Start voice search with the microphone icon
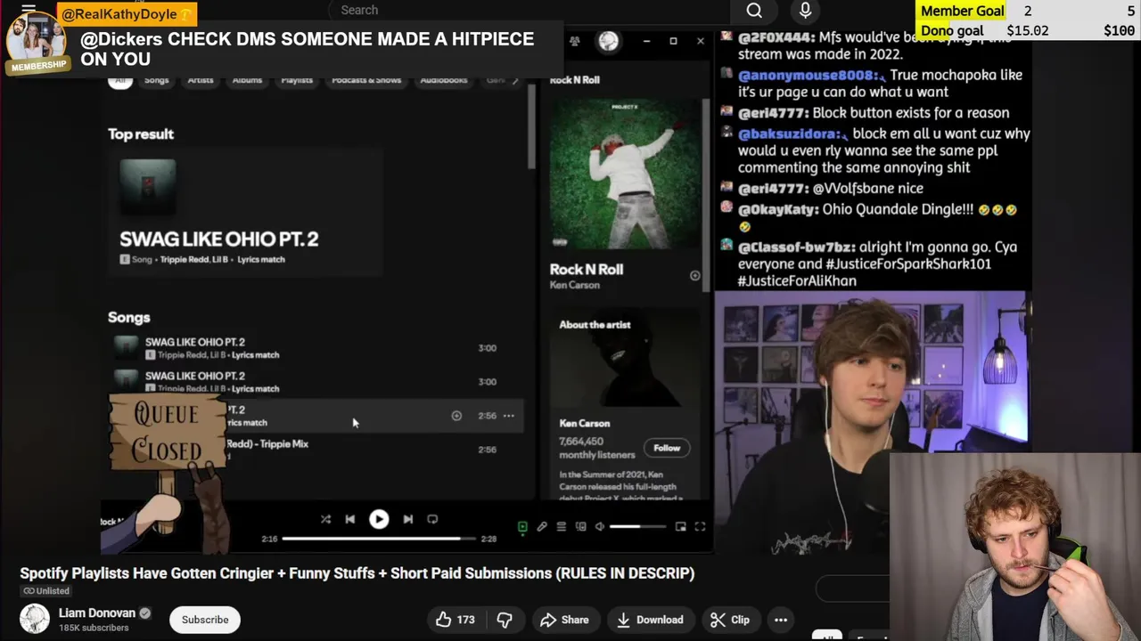Viewport: 1141px width, 641px height. click(805, 11)
